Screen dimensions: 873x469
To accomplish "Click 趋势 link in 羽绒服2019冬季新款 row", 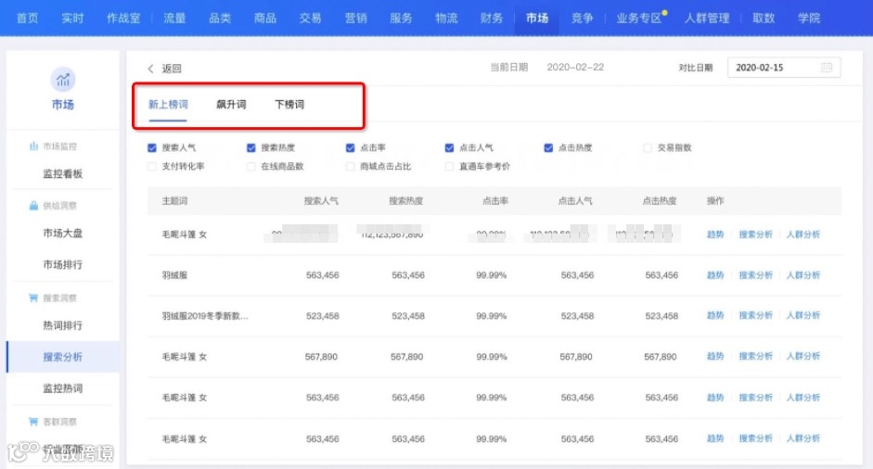I will 715,315.
